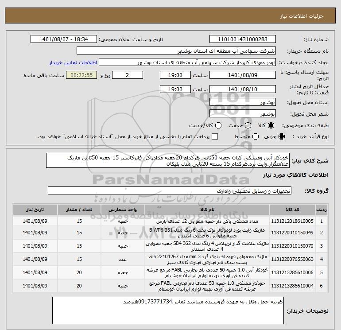Click the buyer organization name field
This screenshot has width=341, height=330.
(x=176, y=50)
